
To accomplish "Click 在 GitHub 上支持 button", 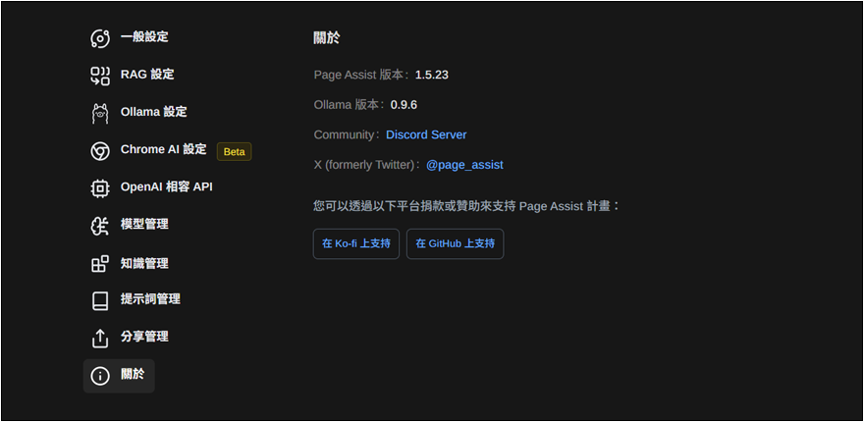I will pos(456,244).
